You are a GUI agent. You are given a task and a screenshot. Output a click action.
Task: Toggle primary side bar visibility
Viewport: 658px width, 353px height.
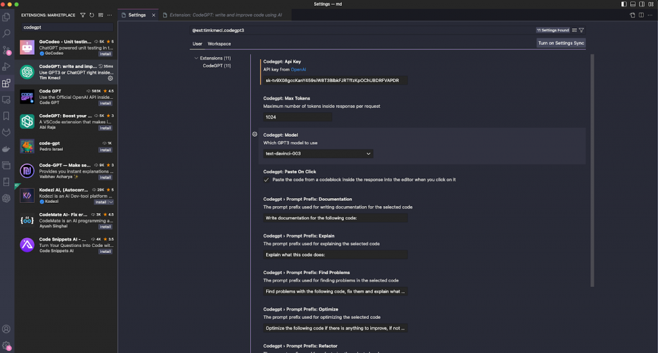pos(624,4)
